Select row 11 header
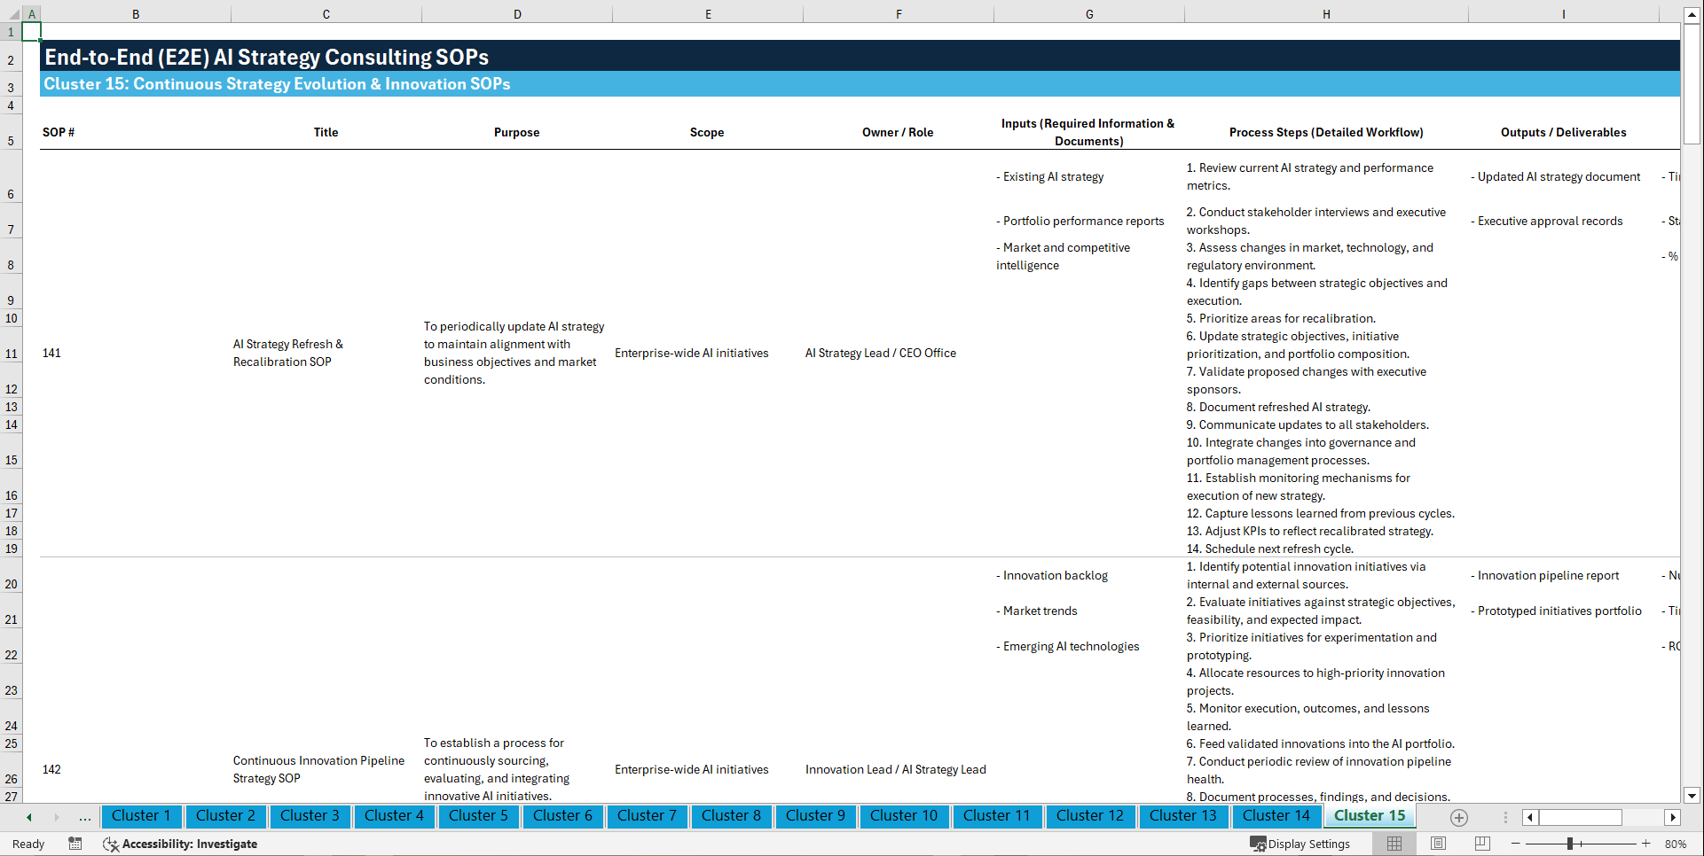This screenshot has height=856, width=1704. 12,353
